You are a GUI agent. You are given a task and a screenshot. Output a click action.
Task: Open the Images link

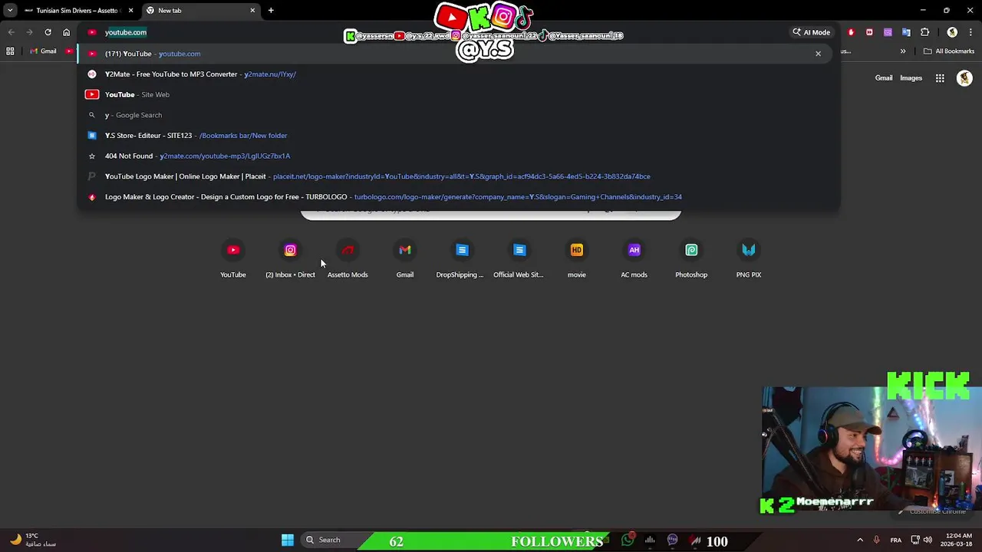click(x=911, y=78)
